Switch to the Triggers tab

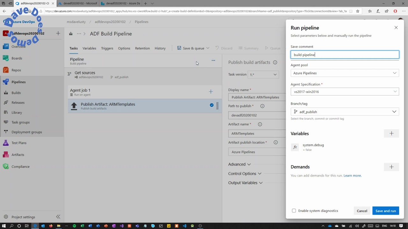pyautogui.click(x=107, y=48)
